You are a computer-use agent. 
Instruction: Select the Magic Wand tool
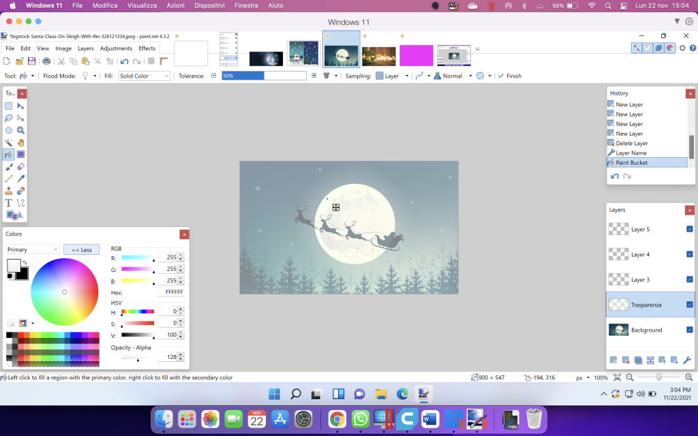click(9, 142)
